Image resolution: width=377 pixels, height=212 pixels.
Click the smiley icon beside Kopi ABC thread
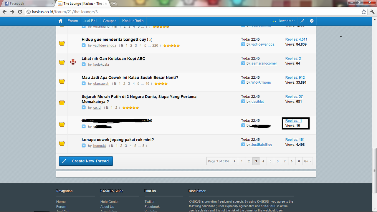pyautogui.click(x=73, y=62)
